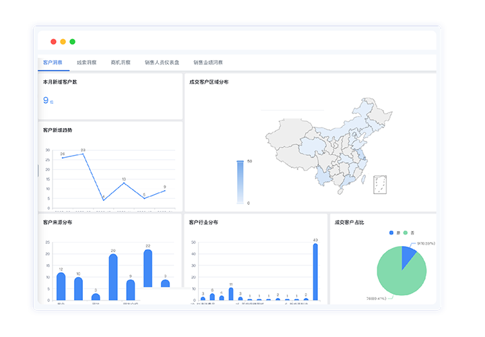The width and height of the screenshot is (485, 337).
Task: Select the 销售人员仪表盘 tab
Action: (162, 63)
